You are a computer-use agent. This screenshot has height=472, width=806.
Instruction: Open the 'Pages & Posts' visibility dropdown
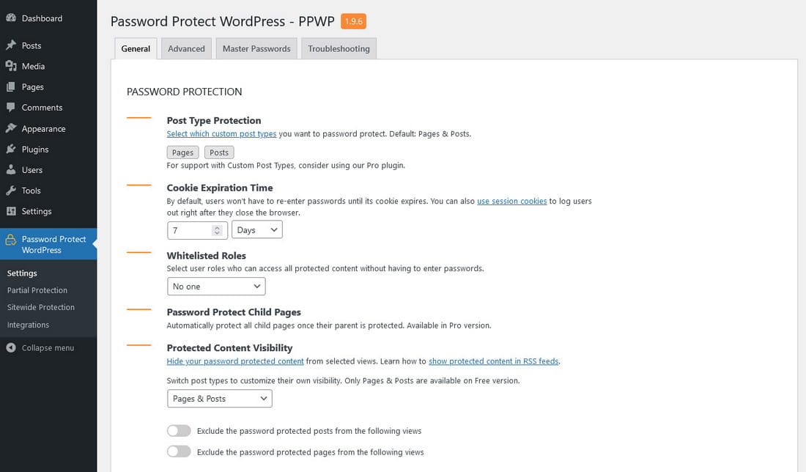click(x=220, y=399)
